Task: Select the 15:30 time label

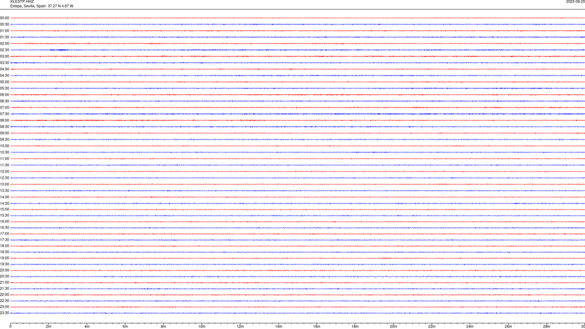Action: [x=4, y=216]
